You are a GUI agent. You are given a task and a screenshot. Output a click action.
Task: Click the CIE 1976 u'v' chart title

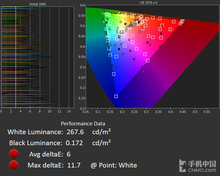coord(149,3)
